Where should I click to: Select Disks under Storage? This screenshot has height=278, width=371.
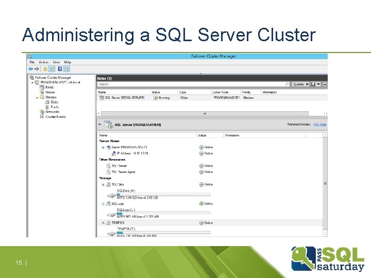[x=54, y=102]
